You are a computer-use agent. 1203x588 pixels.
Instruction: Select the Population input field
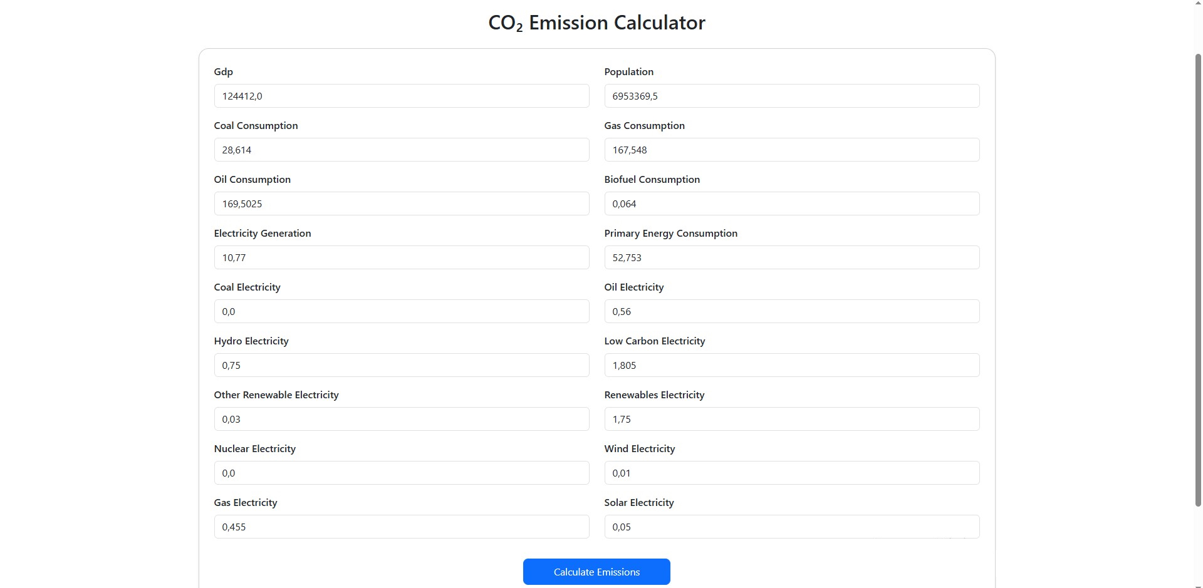point(792,96)
